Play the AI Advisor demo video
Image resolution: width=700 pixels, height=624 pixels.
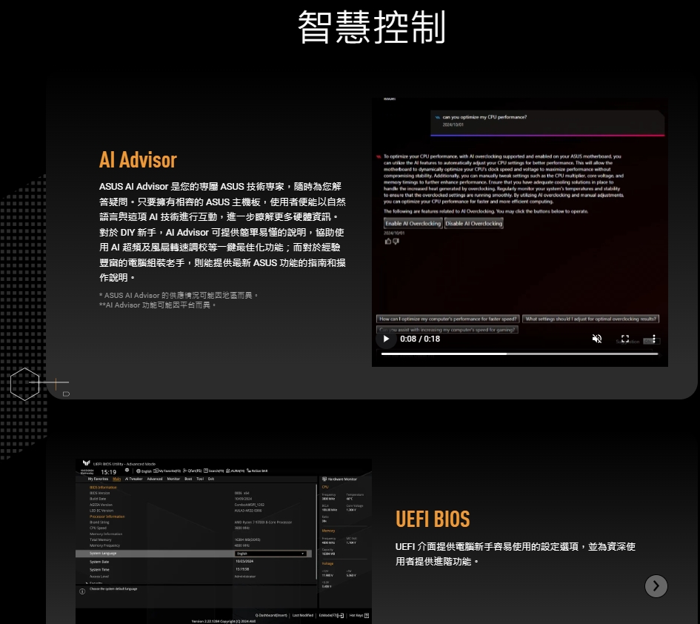click(x=386, y=339)
